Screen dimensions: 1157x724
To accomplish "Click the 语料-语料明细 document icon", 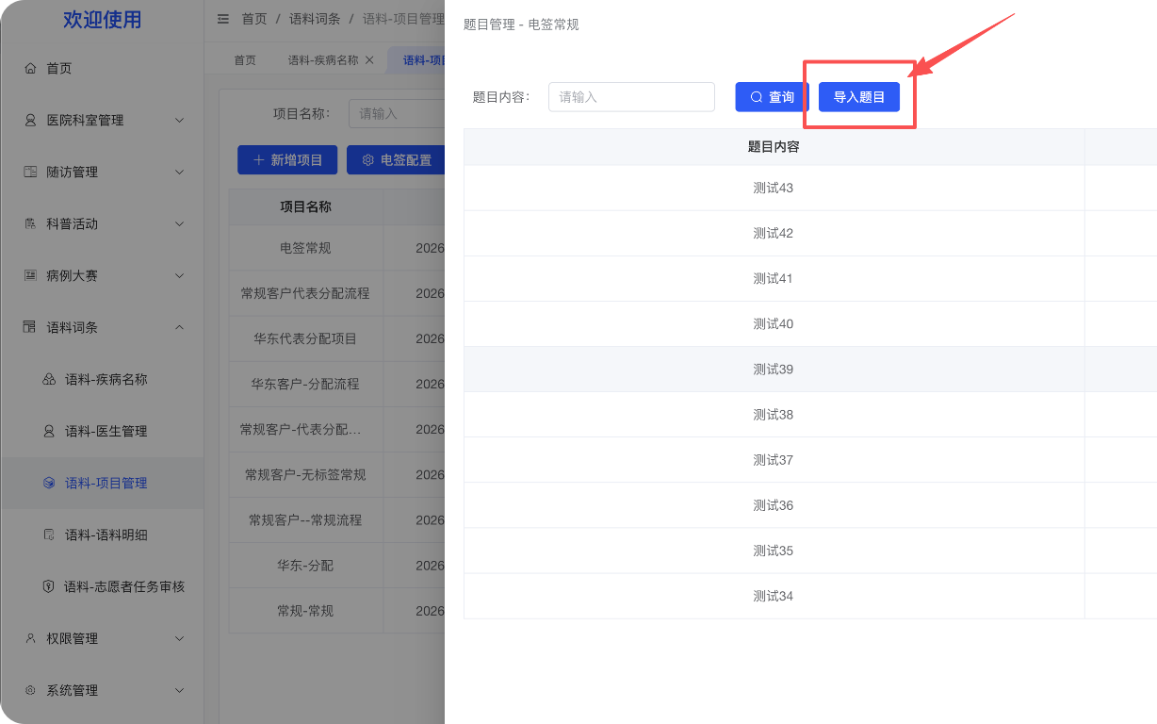I will coord(49,535).
